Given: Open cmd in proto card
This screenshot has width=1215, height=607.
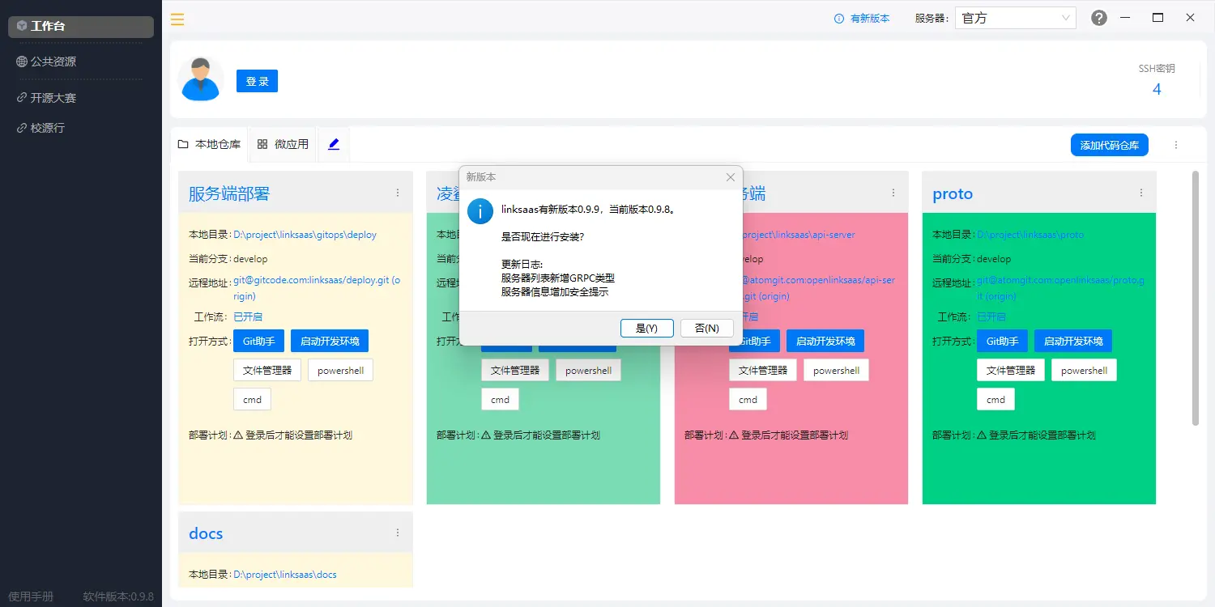Looking at the screenshot, I should coord(995,399).
